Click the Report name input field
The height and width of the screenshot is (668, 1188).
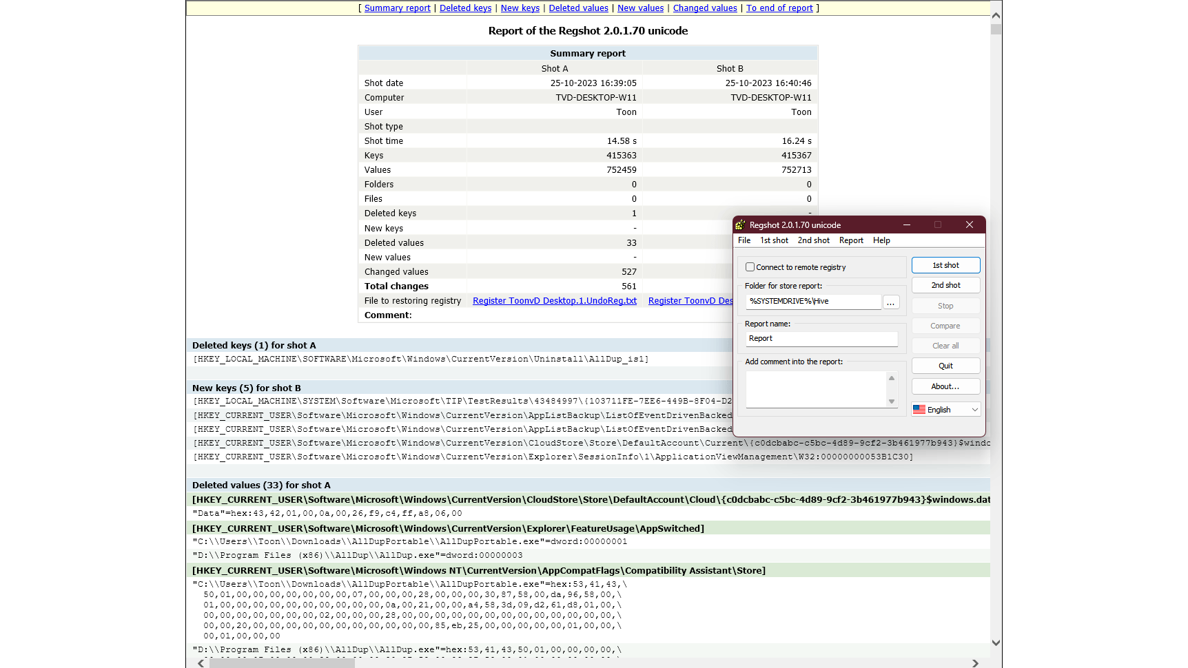tap(821, 339)
